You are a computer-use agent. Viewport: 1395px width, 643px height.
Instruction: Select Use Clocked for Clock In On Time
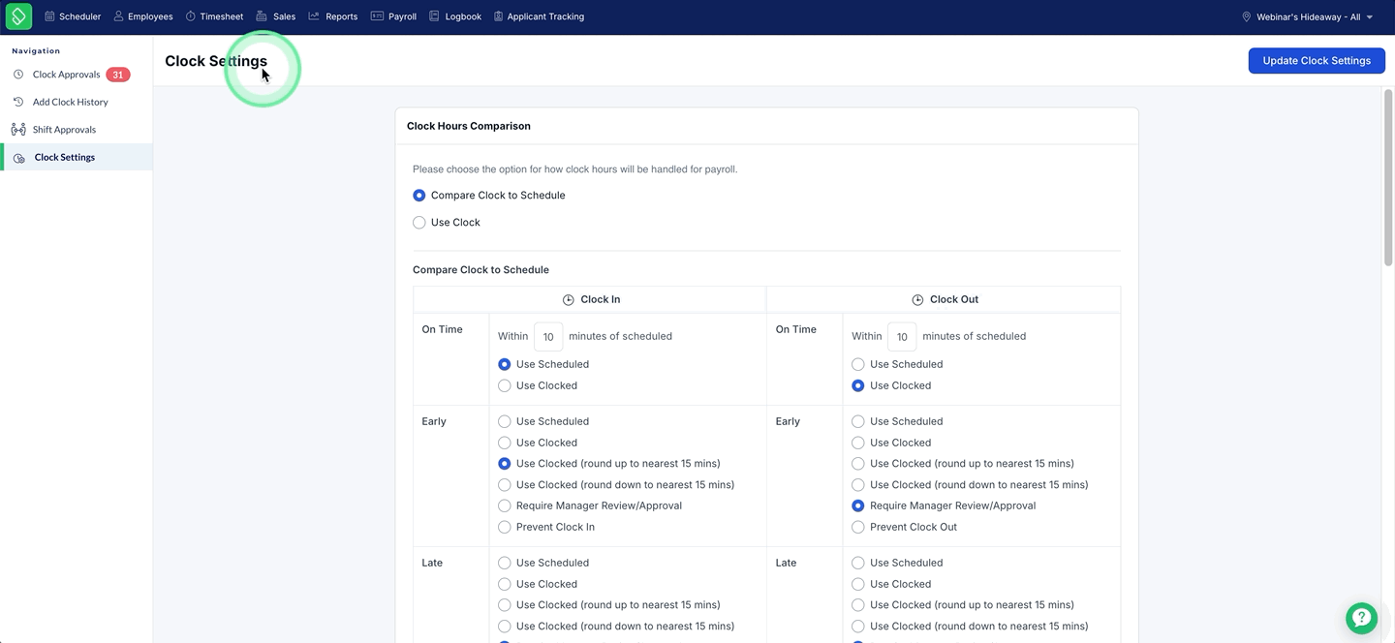(x=505, y=386)
